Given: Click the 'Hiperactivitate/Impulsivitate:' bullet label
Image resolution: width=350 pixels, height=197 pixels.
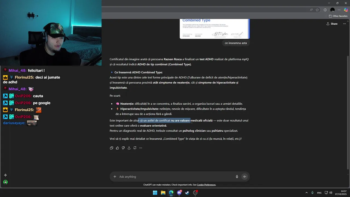Looking at the screenshot, I should pyautogui.click(x=139, y=109).
